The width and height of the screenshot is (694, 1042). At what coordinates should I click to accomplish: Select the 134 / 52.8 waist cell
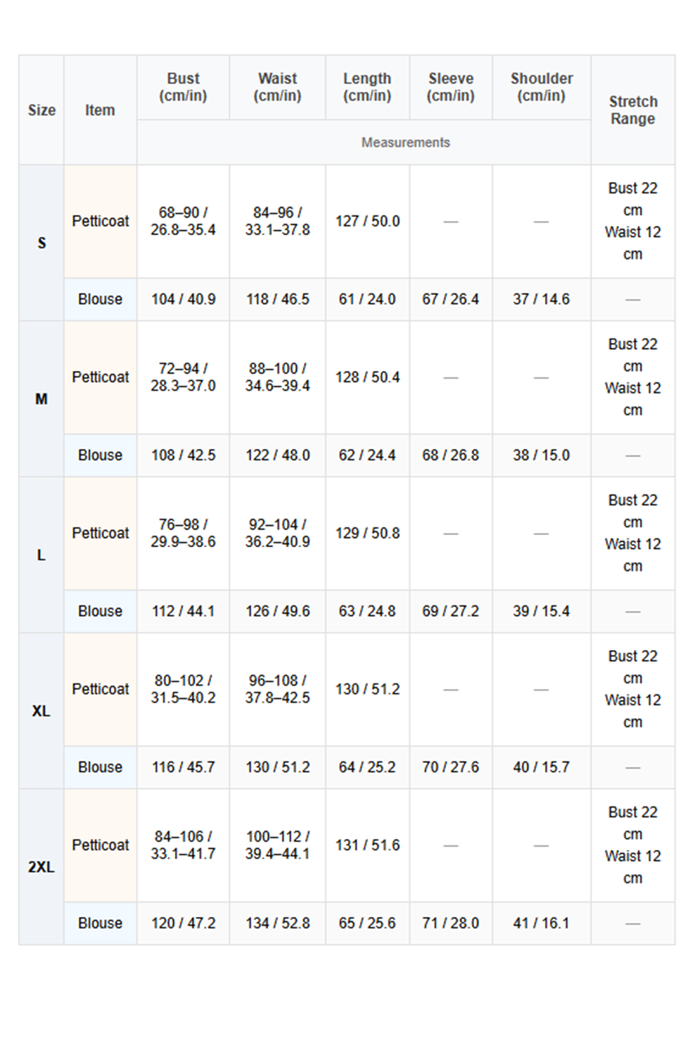click(277, 923)
